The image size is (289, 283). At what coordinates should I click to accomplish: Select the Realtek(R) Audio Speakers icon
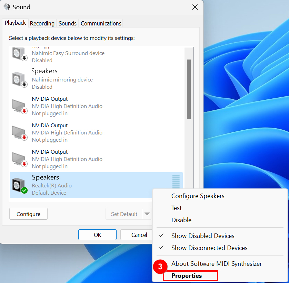pyautogui.click(x=20, y=185)
